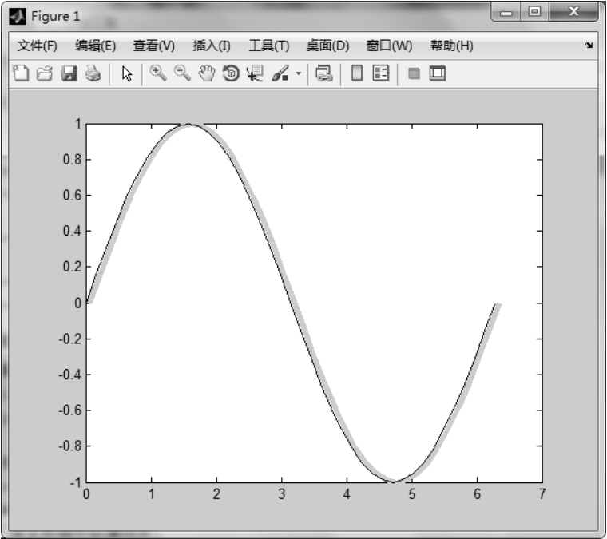Open the 插入(I) menu
The image size is (607, 539).
click(212, 46)
